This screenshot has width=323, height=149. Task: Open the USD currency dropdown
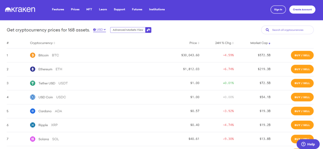tap(99, 30)
